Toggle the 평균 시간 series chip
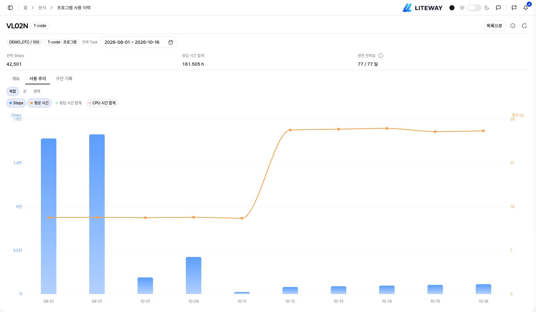536x312 pixels. pos(39,103)
